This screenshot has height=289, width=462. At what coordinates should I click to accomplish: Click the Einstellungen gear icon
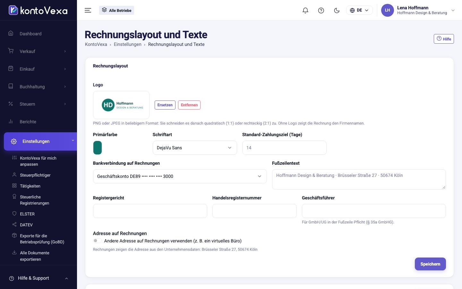coord(14,141)
